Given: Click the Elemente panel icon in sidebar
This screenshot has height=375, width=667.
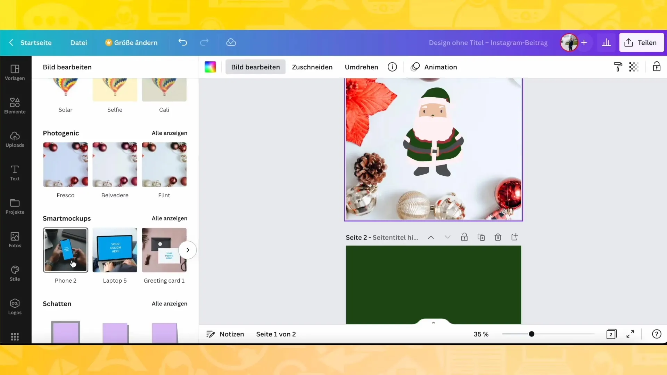Looking at the screenshot, I should click(15, 105).
